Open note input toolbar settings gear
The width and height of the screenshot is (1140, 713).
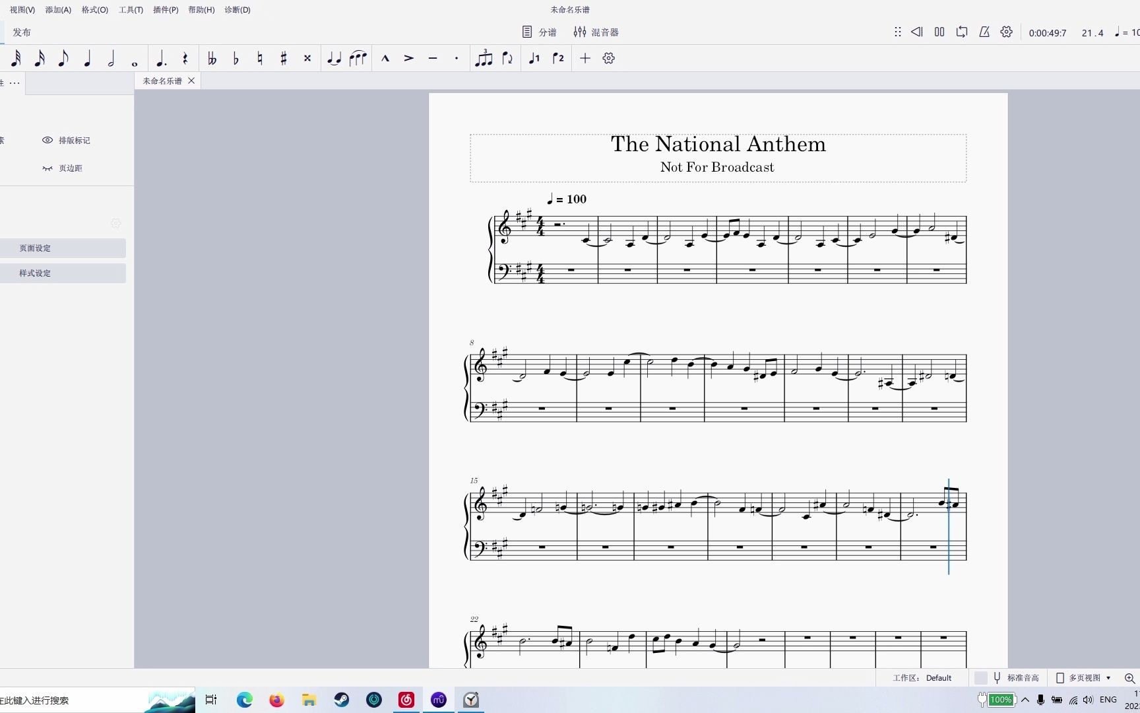[609, 59]
